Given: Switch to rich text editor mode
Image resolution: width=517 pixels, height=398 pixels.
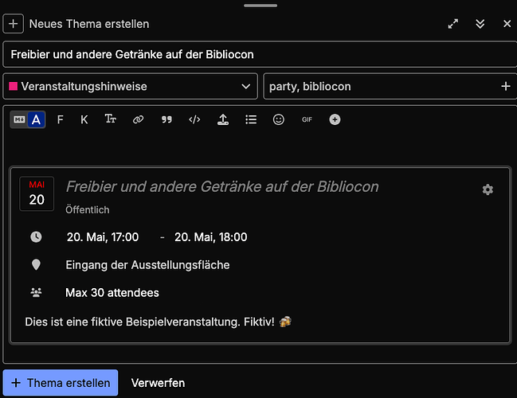Looking at the screenshot, I should click(x=37, y=119).
